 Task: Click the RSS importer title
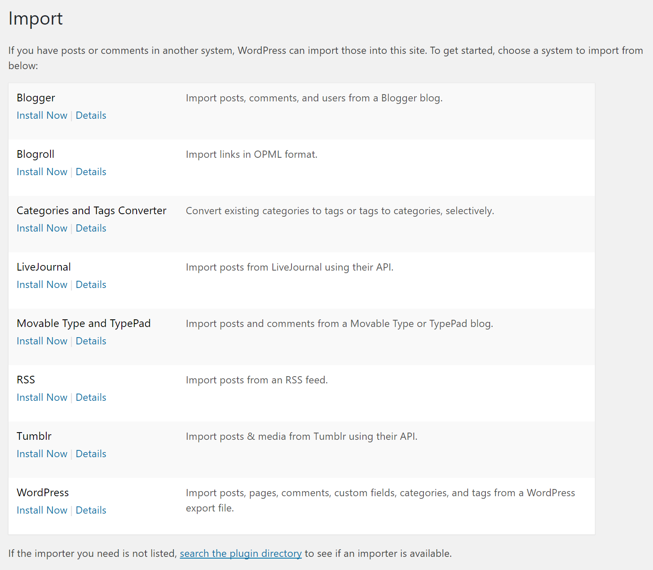pos(26,380)
